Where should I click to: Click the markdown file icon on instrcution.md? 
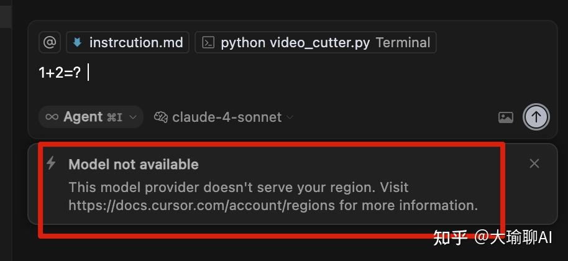[x=78, y=42]
